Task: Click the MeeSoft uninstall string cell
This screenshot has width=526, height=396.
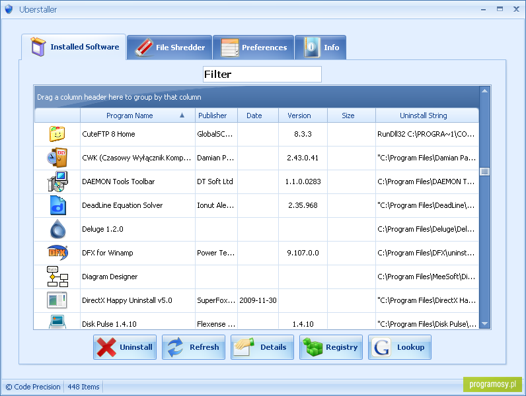Action: [427, 277]
